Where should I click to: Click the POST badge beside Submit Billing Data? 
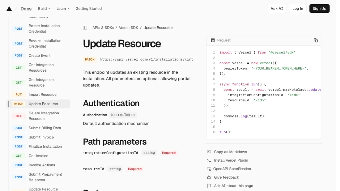(19, 128)
